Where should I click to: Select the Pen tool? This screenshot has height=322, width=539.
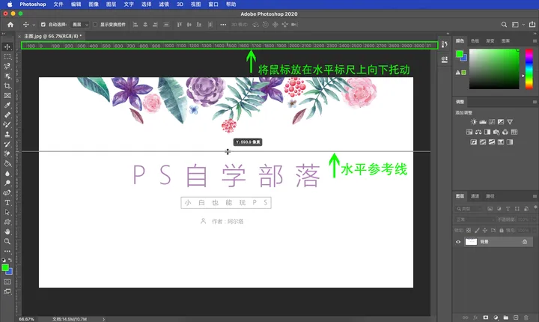[7, 192]
